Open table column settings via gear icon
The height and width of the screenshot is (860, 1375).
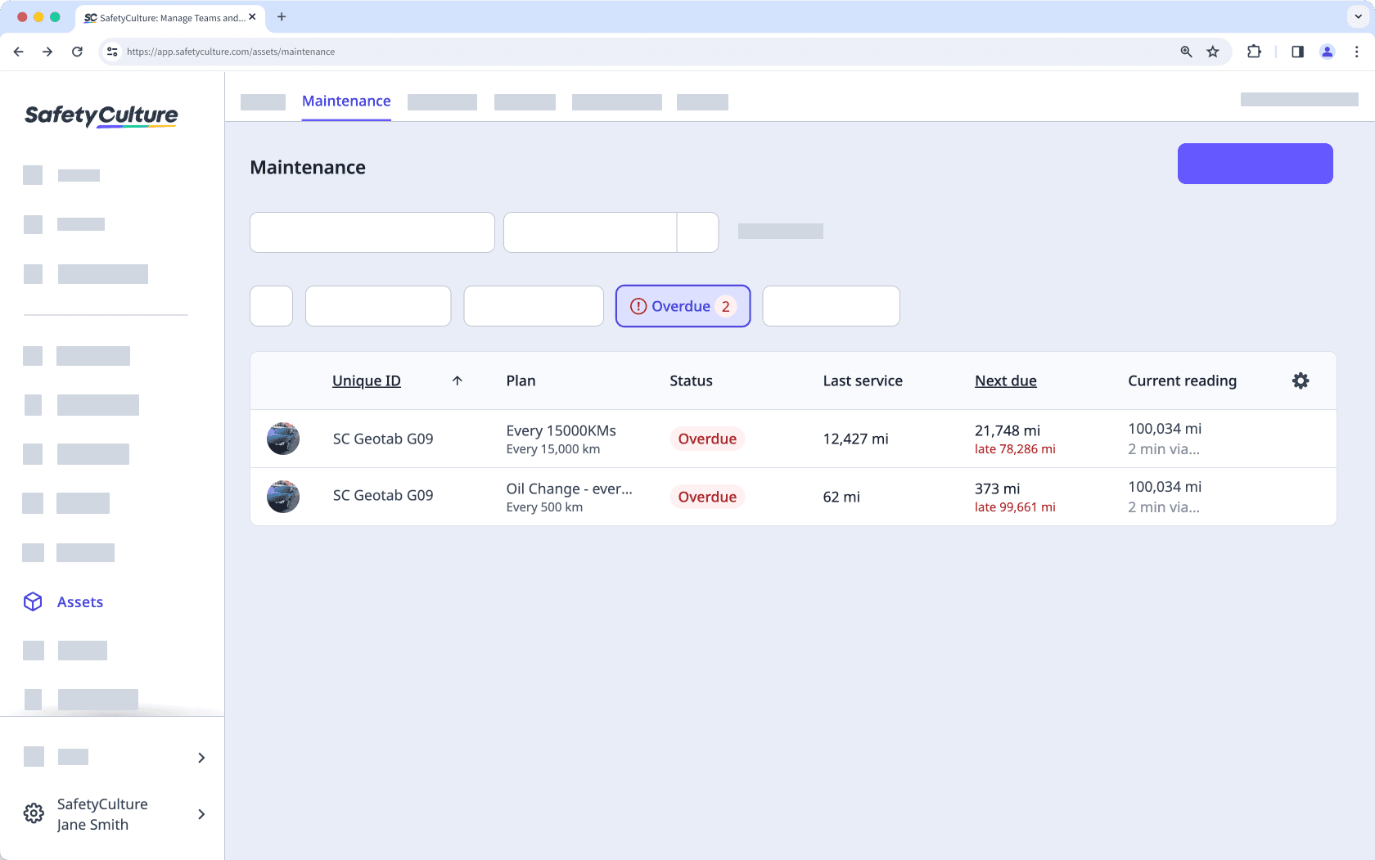pos(1301,380)
